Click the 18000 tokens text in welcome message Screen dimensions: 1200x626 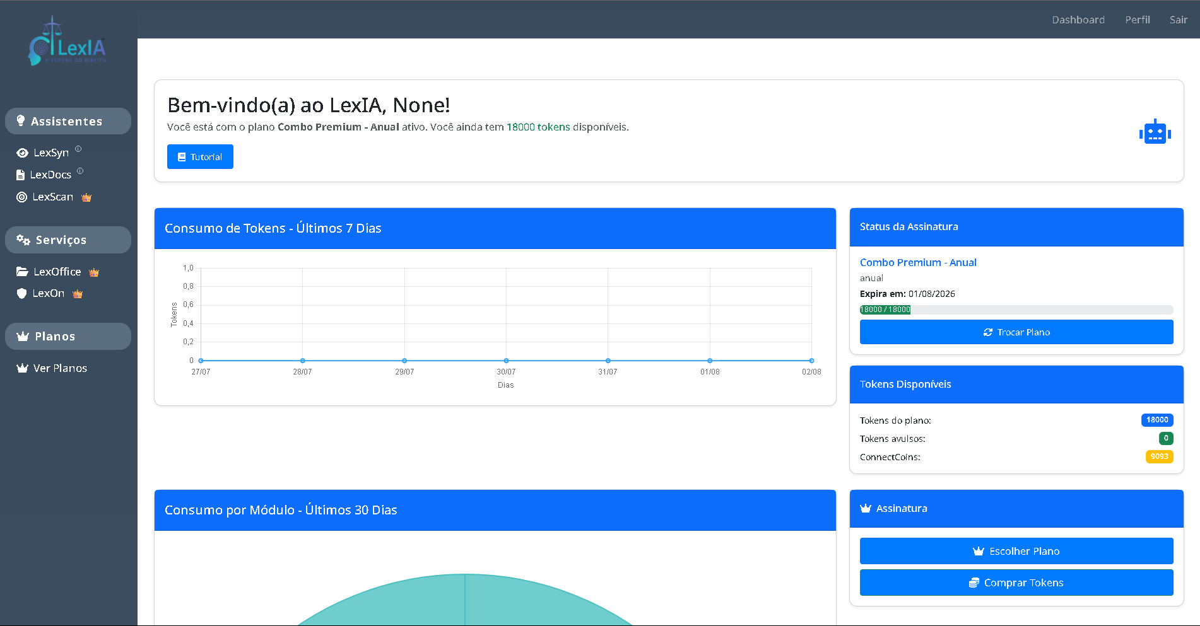[x=538, y=127]
